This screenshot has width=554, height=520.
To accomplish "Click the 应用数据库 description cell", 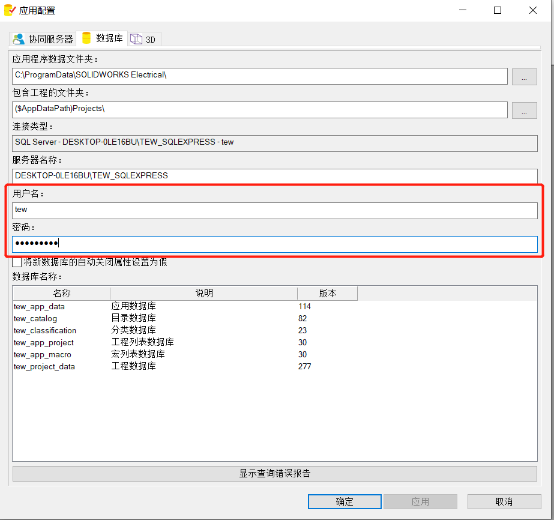I will click(134, 306).
